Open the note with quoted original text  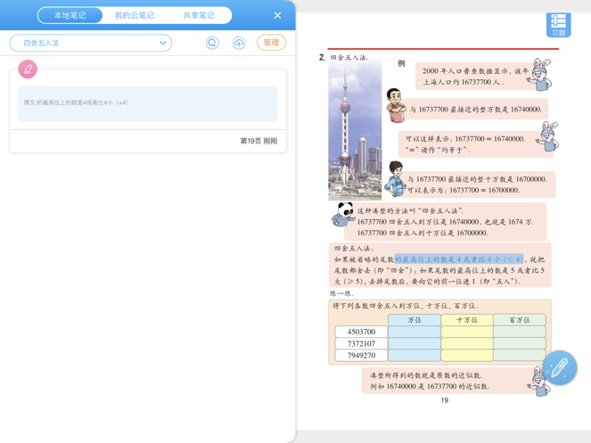tap(147, 103)
